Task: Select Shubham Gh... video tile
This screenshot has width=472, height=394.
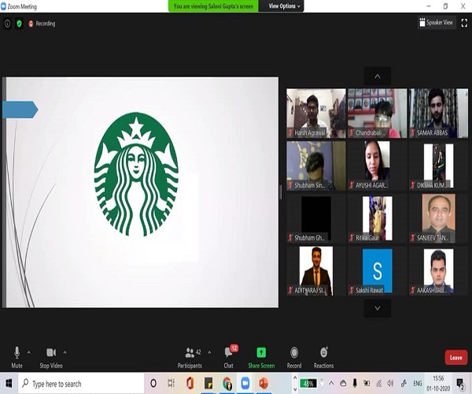Action: pyautogui.click(x=316, y=218)
